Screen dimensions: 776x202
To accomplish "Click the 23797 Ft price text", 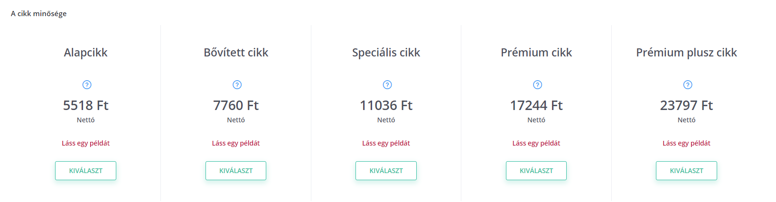I will pos(686,105).
